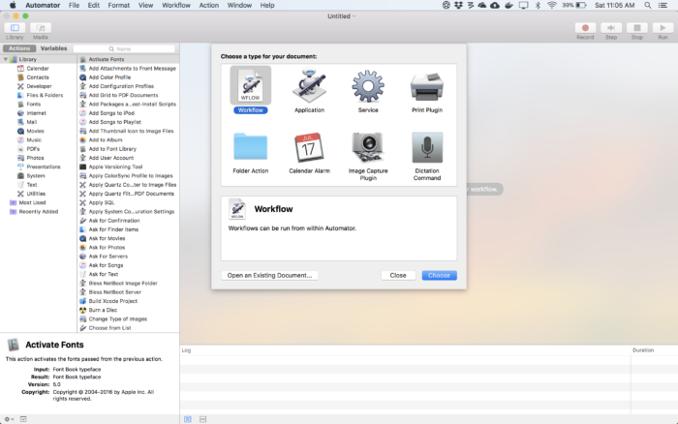Click the Duration column header in log
678x424 pixels.
point(643,350)
